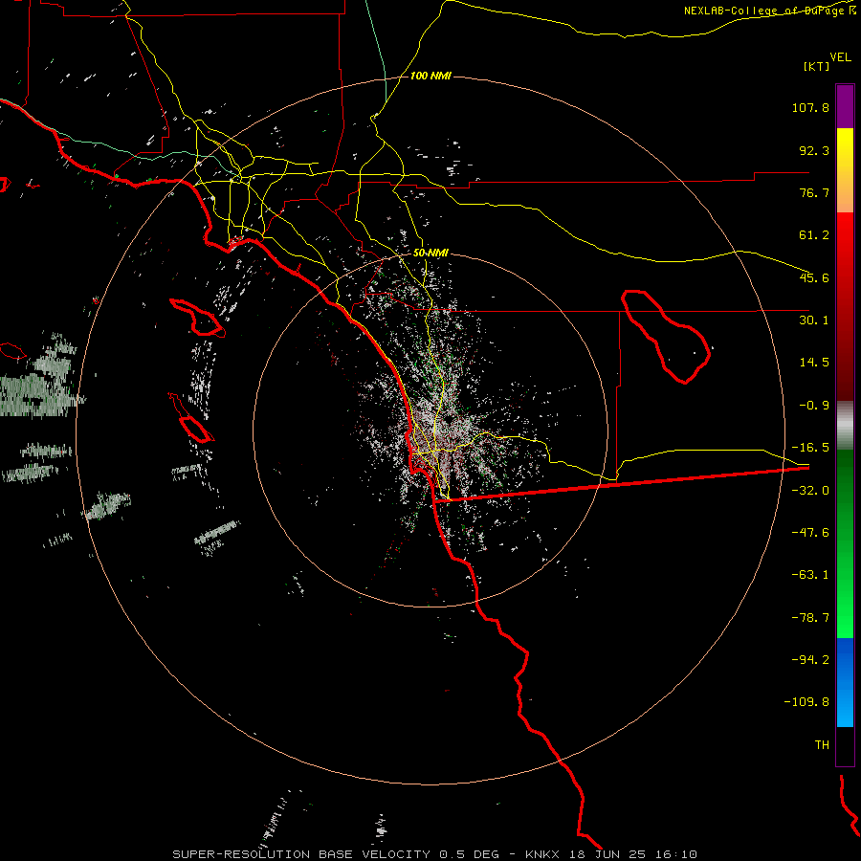Click the -94.2 legend value
The height and width of the screenshot is (861, 861).
click(x=810, y=659)
